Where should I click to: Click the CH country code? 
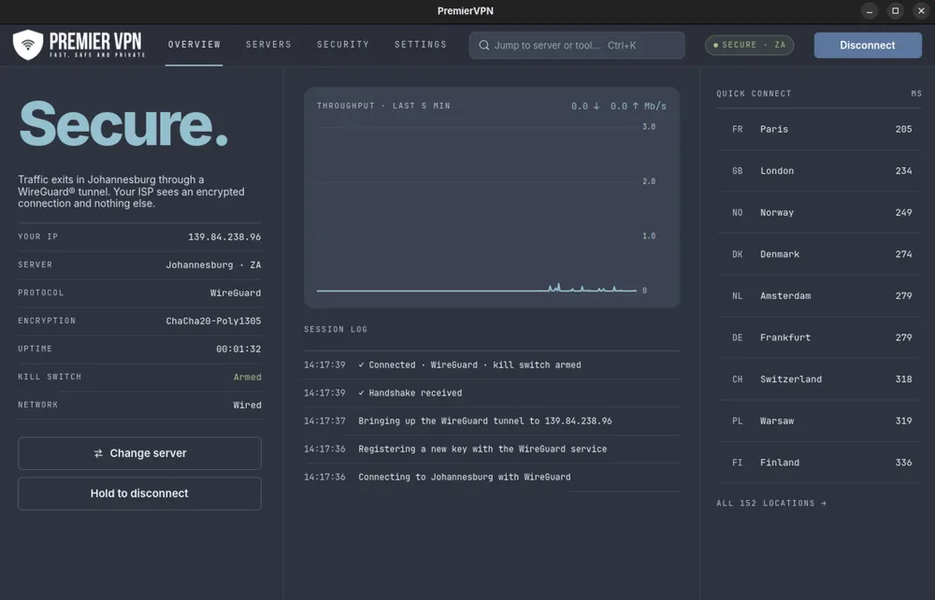[x=738, y=379]
